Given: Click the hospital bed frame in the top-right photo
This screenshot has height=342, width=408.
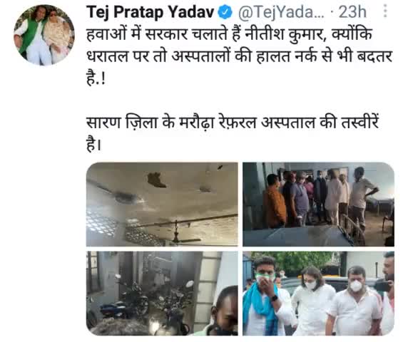Looking at the screenshot, I should pos(350,229).
